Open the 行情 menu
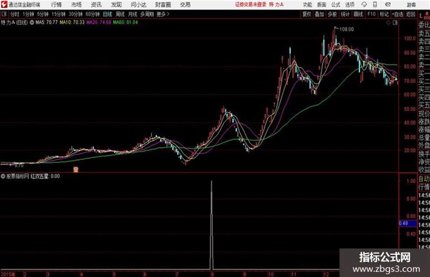 coord(56,5)
